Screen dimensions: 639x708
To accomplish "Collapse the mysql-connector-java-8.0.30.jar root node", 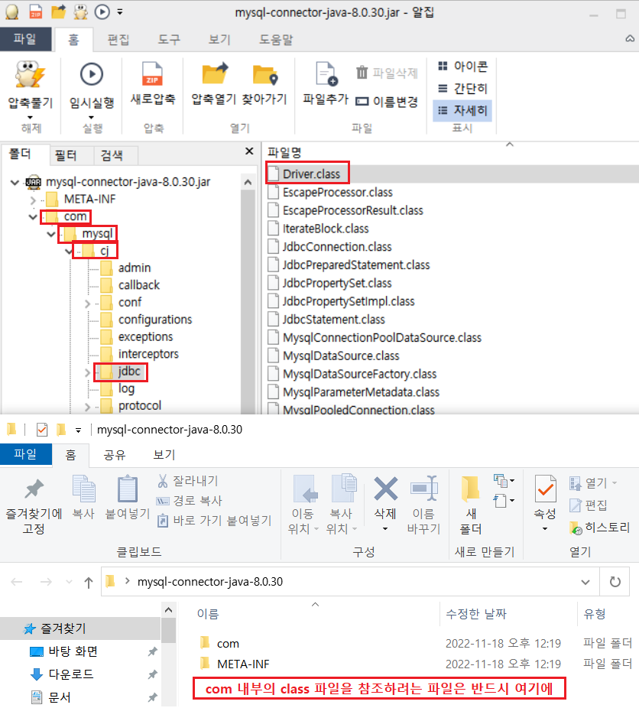I will pyautogui.click(x=15, y=183).
